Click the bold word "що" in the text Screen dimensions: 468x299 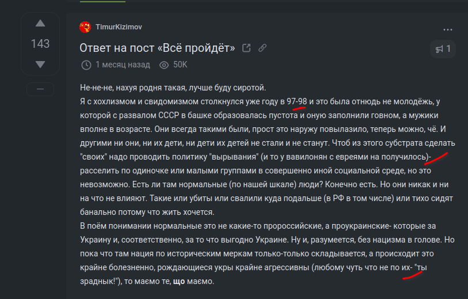[178, 282]
